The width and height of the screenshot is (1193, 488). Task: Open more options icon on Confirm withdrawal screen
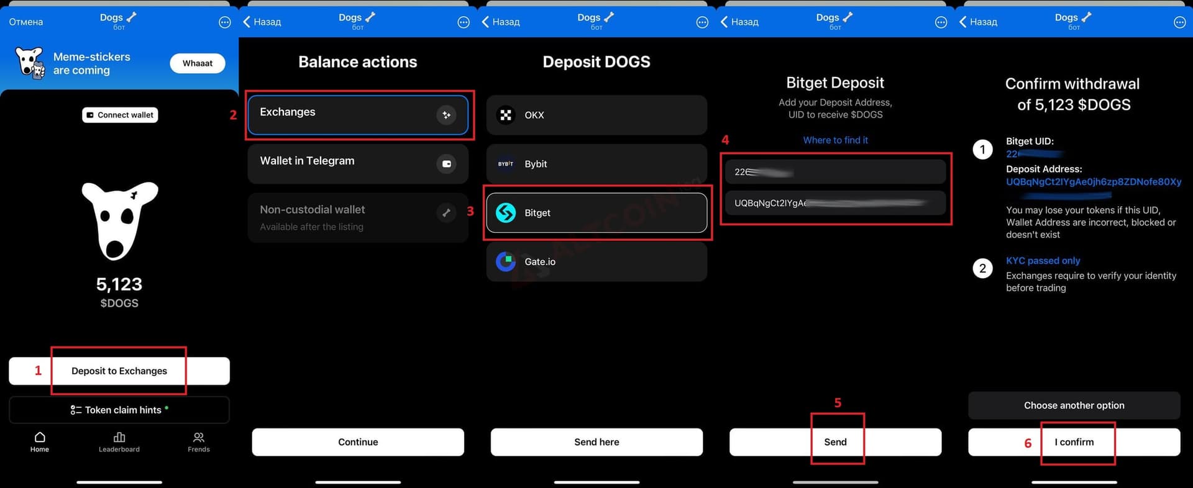[x=1179, y=22]
